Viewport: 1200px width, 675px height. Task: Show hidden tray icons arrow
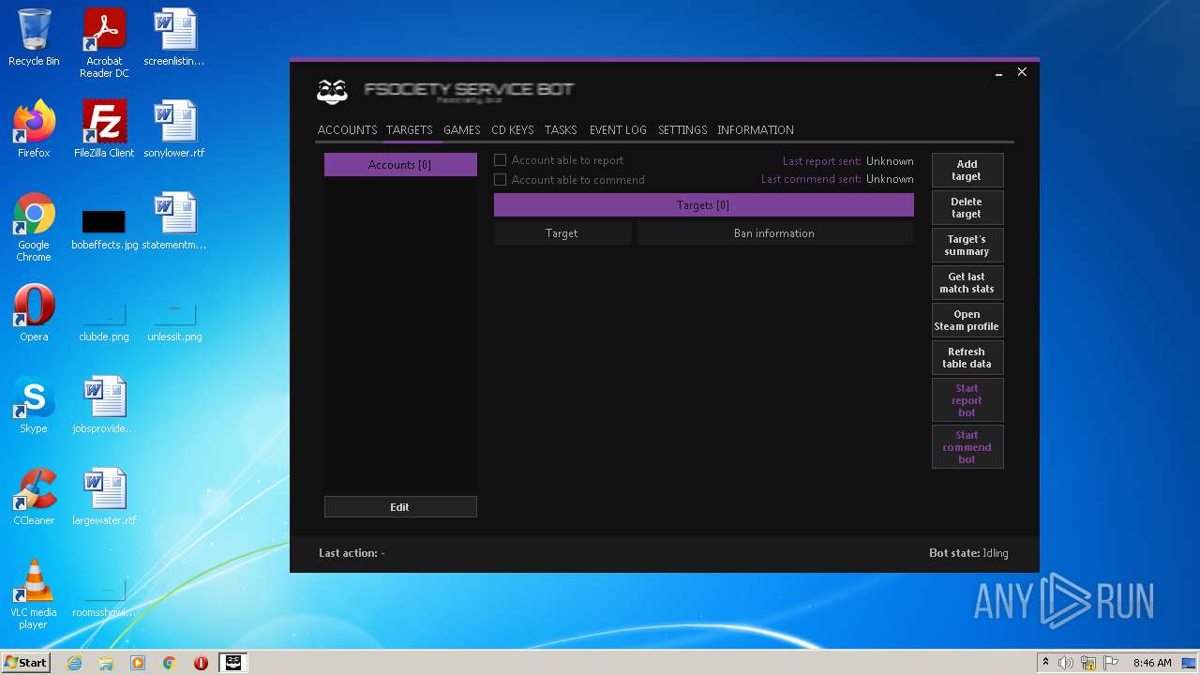(x=1045, y=663)
